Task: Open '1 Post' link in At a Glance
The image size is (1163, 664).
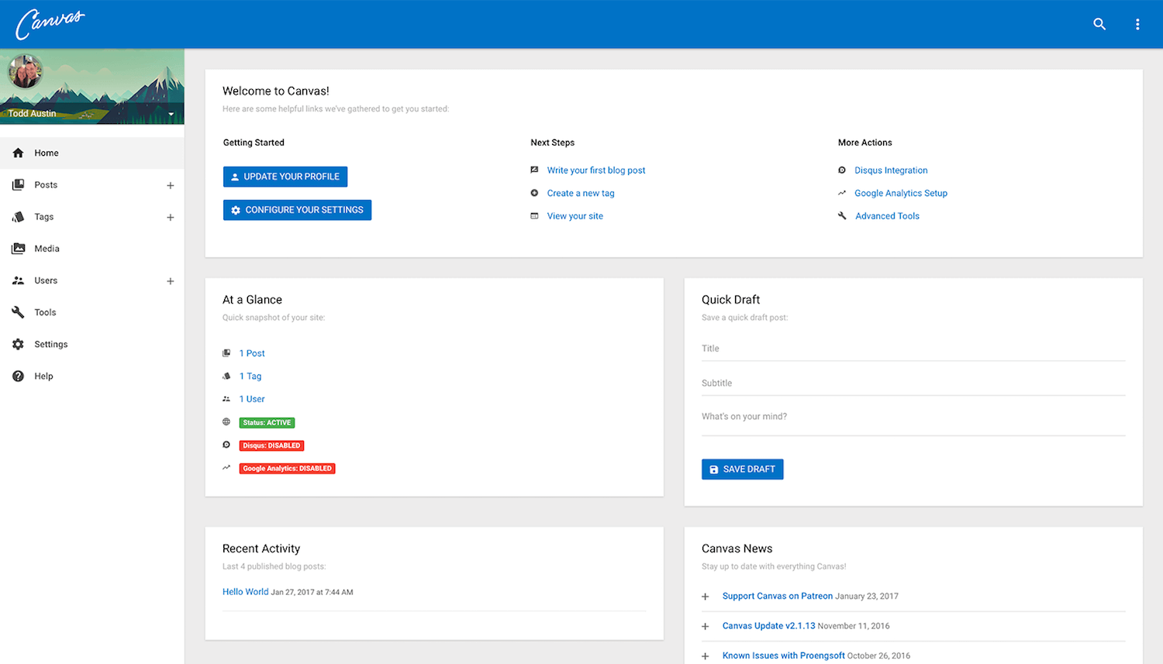Action: click(252, 353)
